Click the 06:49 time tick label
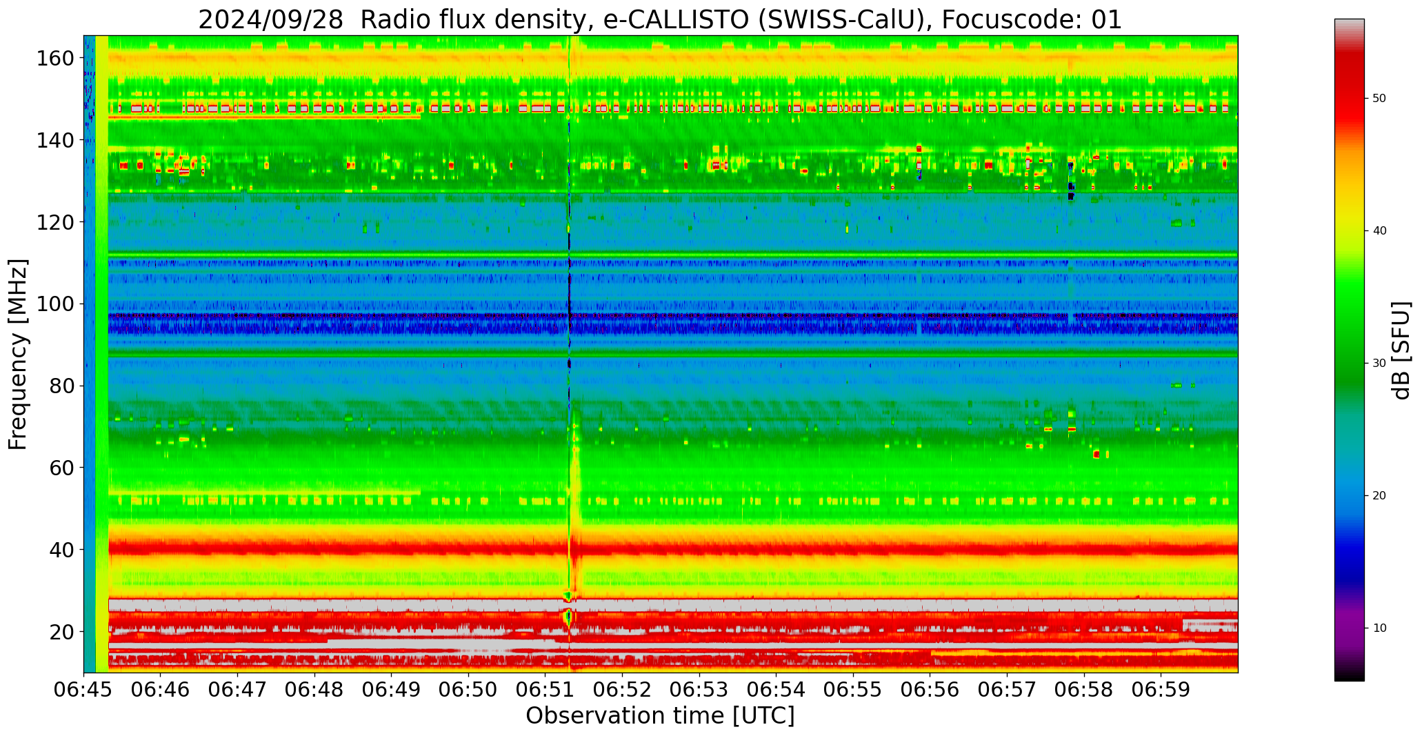Screen dimensions: 1422x736 tap(392, 690)
